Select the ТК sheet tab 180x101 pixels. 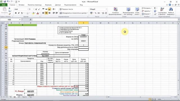pos(10,97)
